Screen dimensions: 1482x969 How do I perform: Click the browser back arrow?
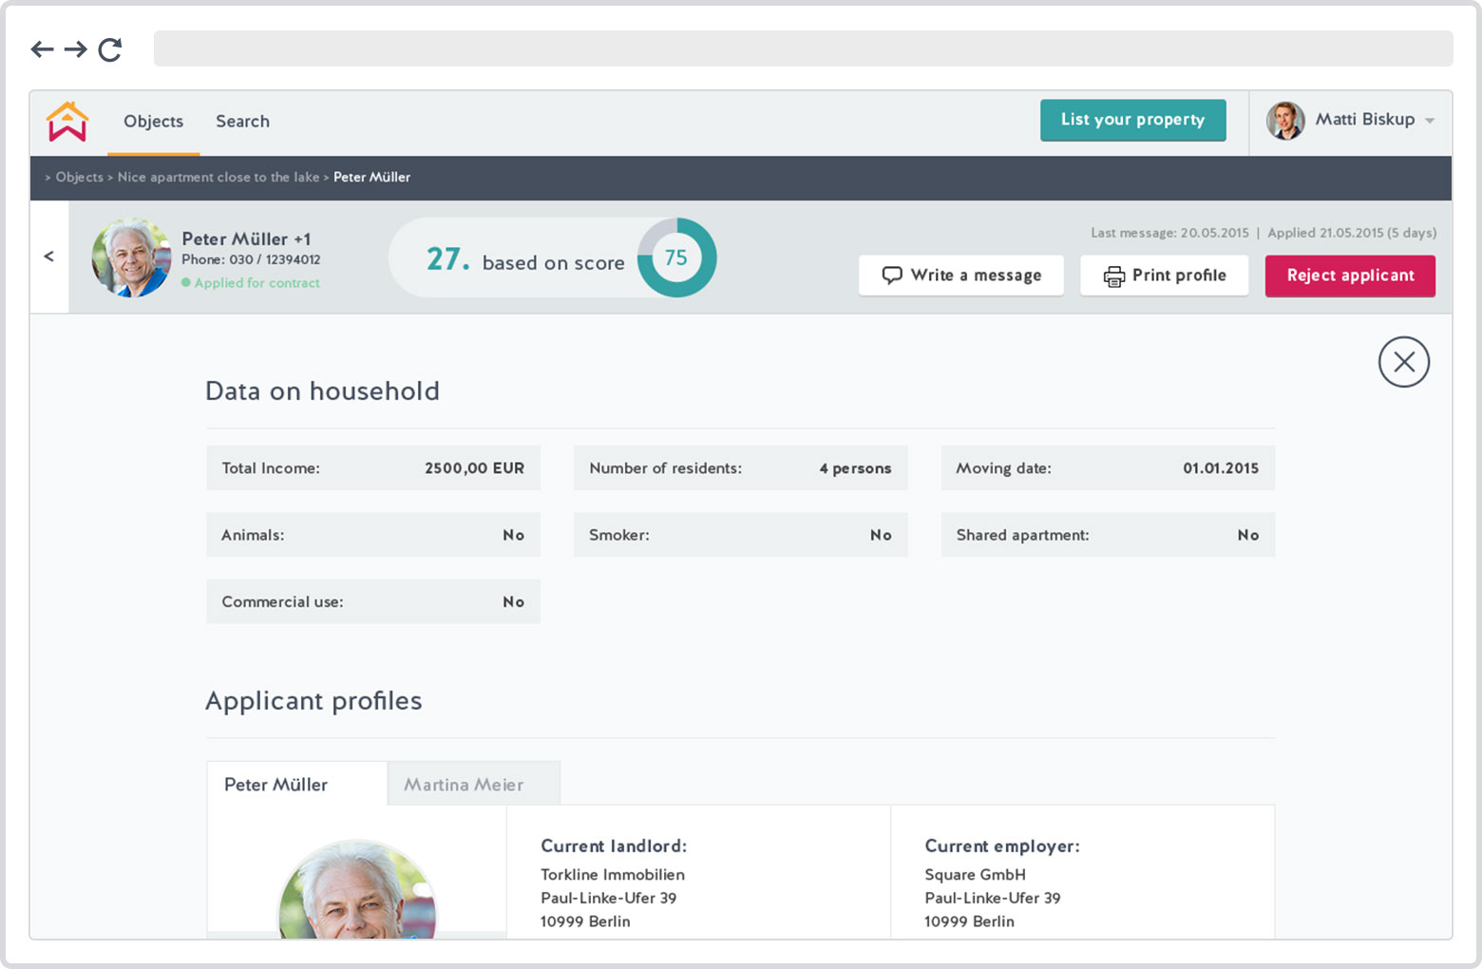42,49
